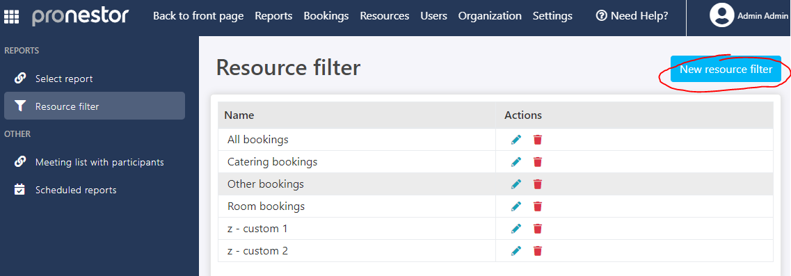
Task: Delete the All bookings filter
Action: pos(538,140)
